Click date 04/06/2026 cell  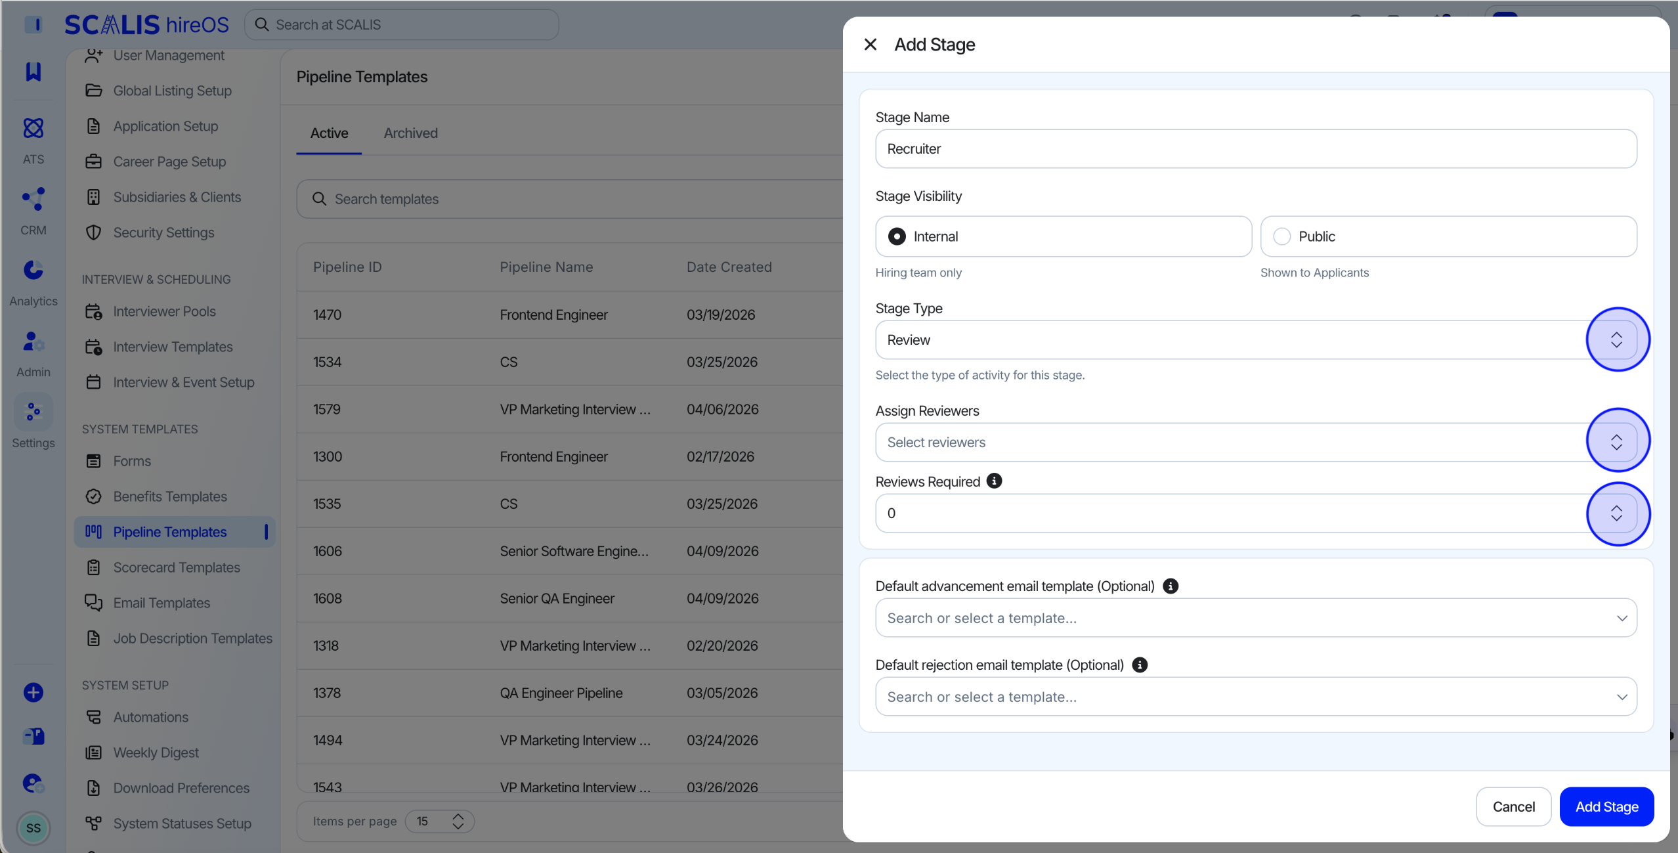coord(722,409)
